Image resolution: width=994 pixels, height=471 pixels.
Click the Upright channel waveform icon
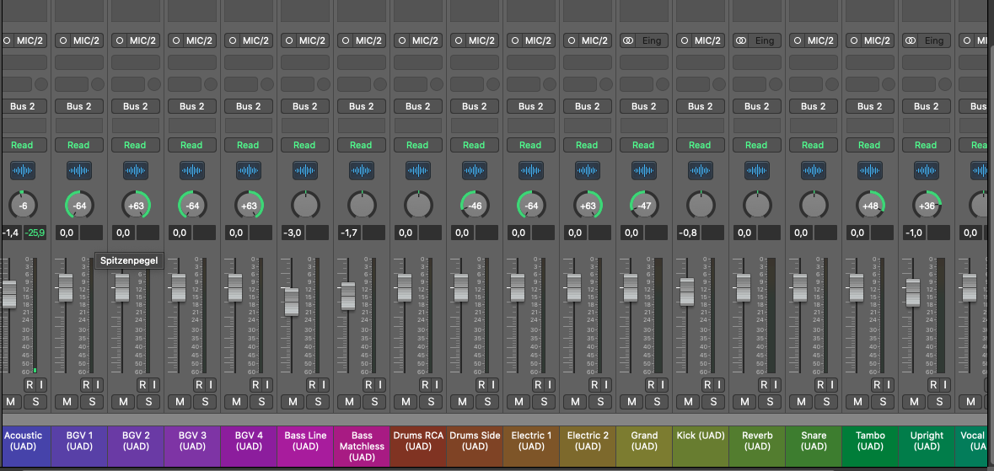pyautogui.click(x=927, y=171)
